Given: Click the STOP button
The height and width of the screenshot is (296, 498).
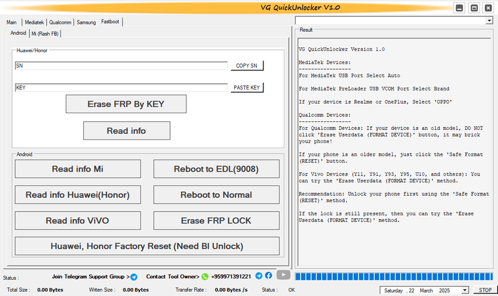Looking at the screenshot, I should [485, 290].
